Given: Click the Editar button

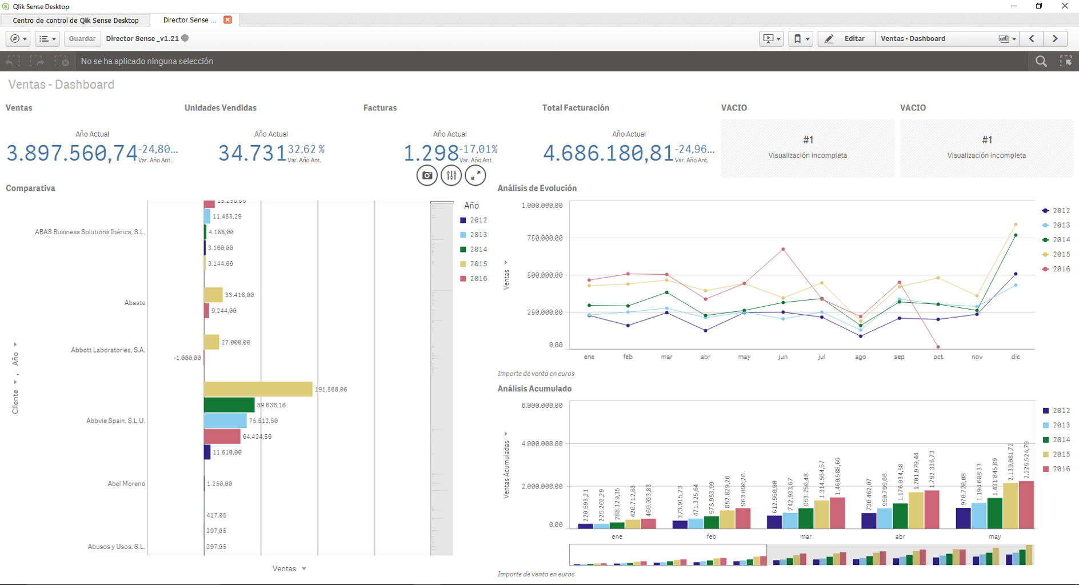Looking at the screenshot, I should coord(846,39).
